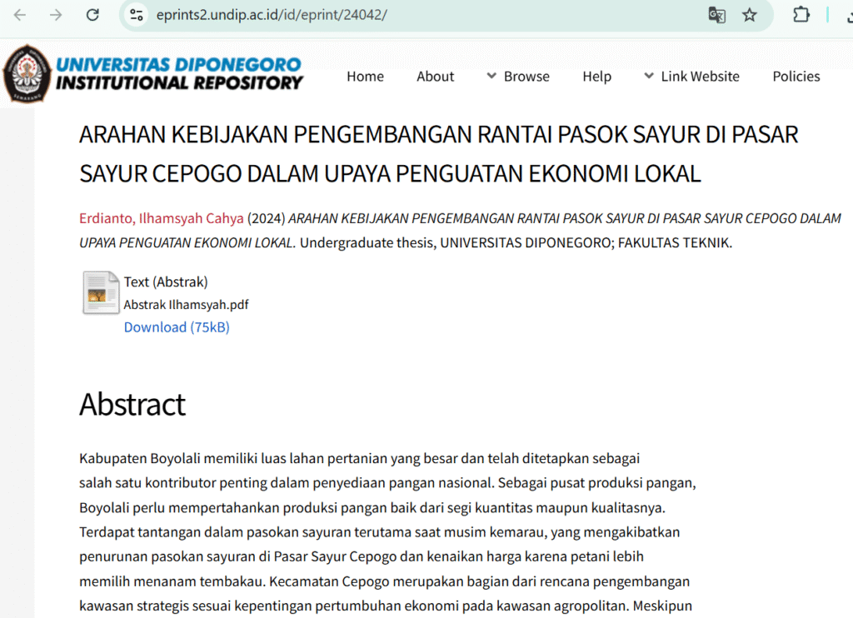Screen dimensions: 853x618
Task: Follow the author link Erdianto, Ilhamsyah Cahya
Action: [162, 219]
